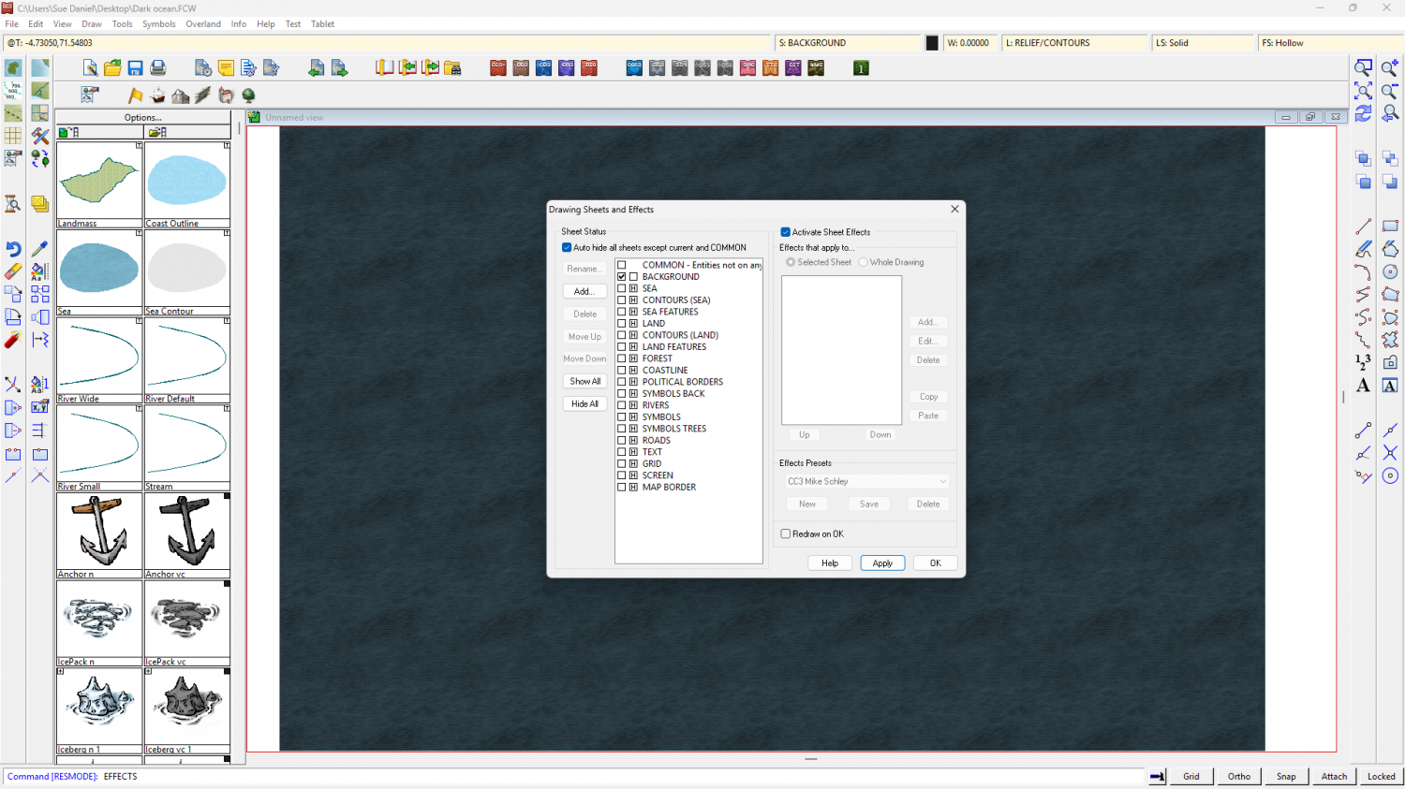Click the Zoom In magnifier icon
1405x789 pixels.
[1389, 68]
